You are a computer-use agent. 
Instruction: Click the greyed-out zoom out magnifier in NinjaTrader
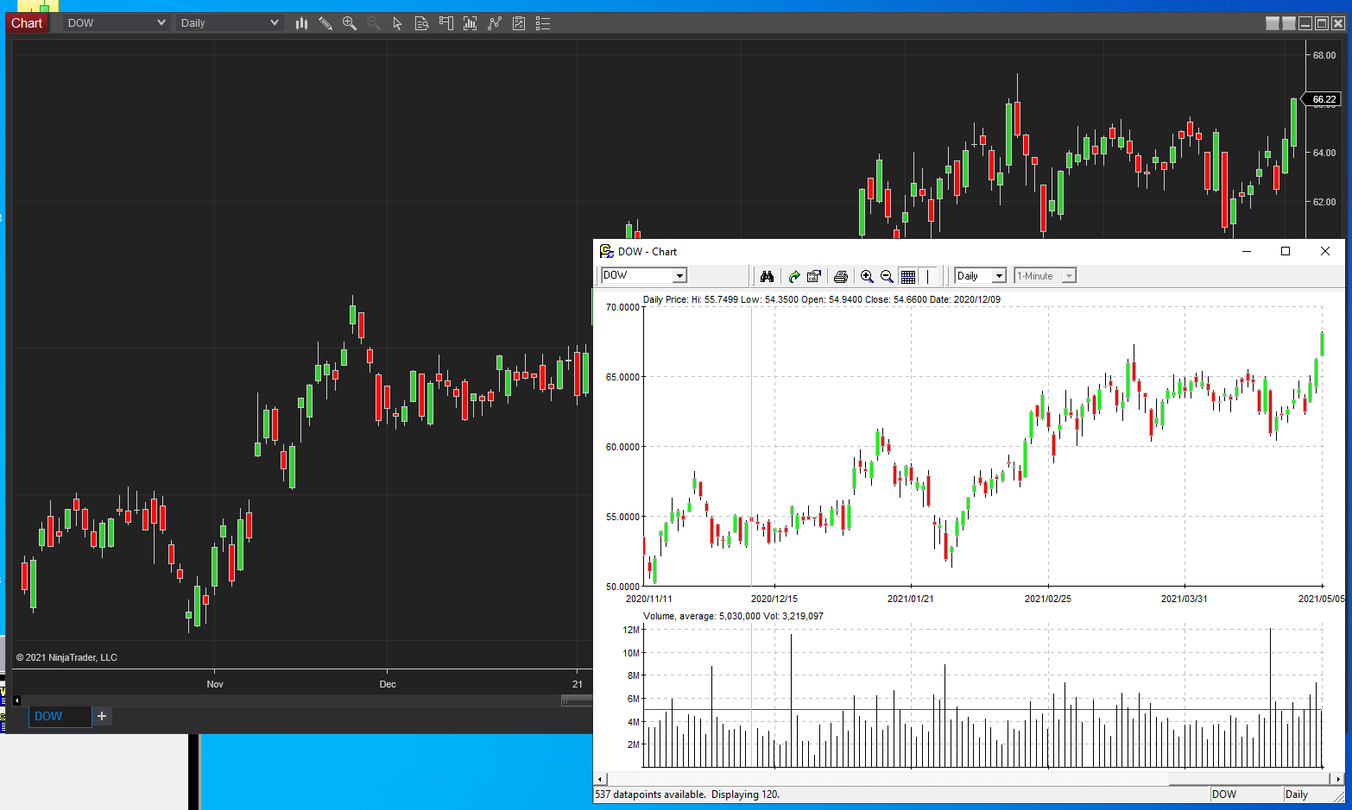(374, 23)
